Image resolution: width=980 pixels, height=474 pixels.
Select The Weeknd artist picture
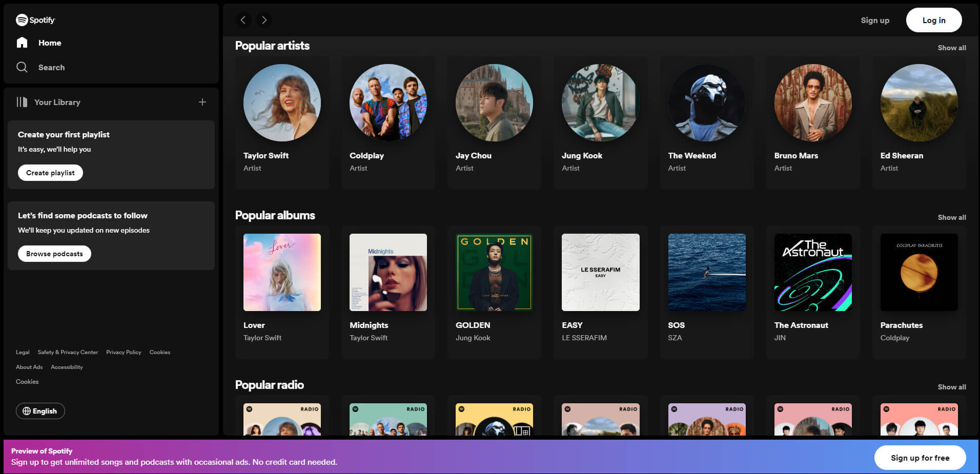[706, 102]
